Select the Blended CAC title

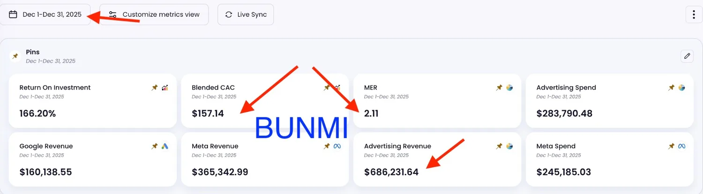213,88
